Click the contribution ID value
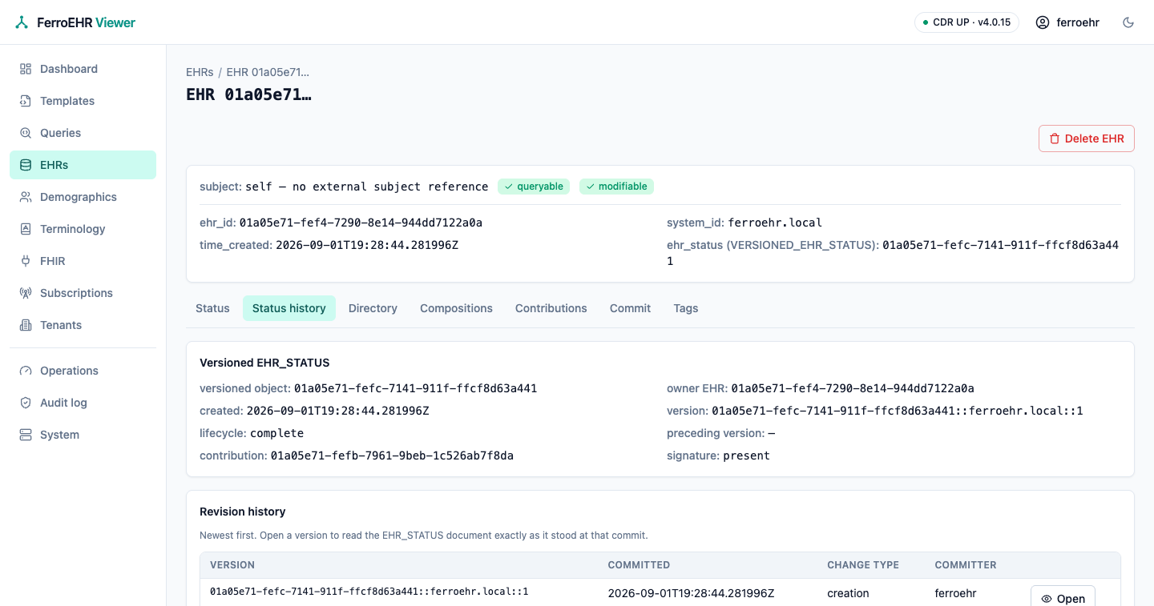Image resolution: width=1154 pixels, height=606 pixels. click(392, 456)
